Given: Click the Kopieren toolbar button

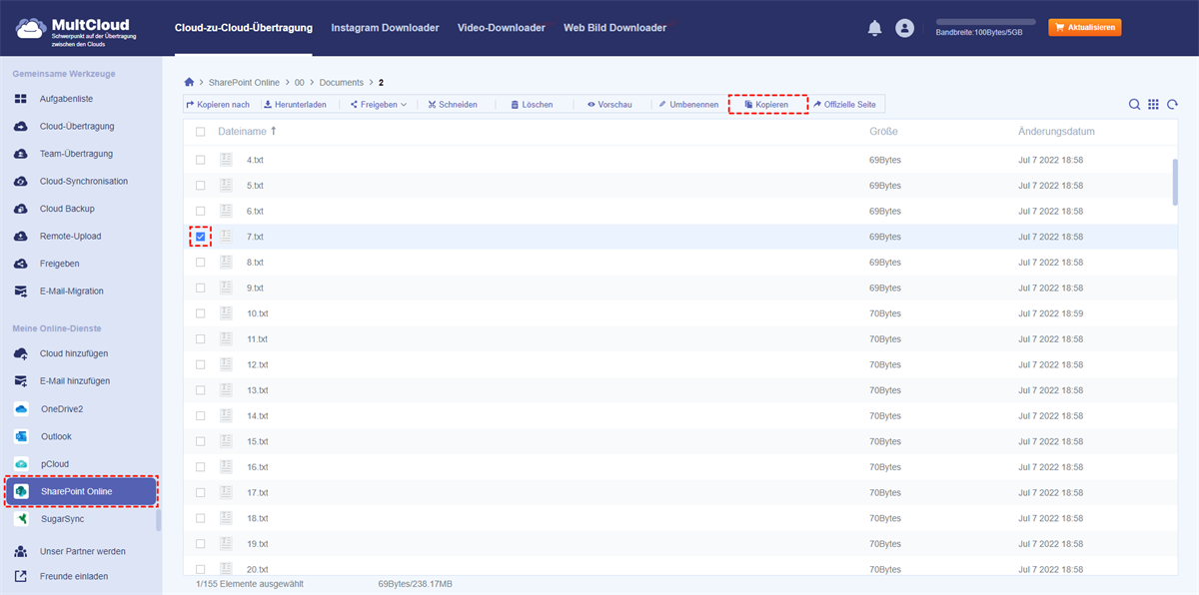Looking at the screenshot, I should tap(766, 105).
